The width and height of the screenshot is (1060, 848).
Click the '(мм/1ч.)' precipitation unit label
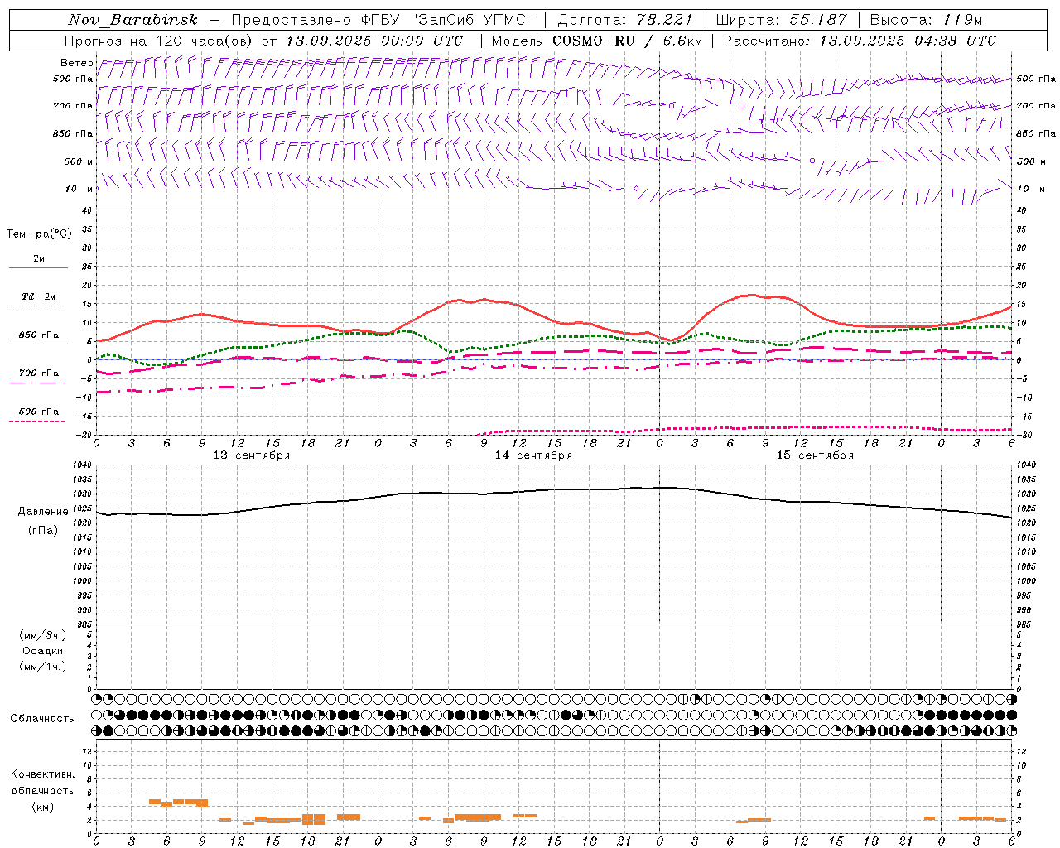pyautogui.click(x=43, y=667)
